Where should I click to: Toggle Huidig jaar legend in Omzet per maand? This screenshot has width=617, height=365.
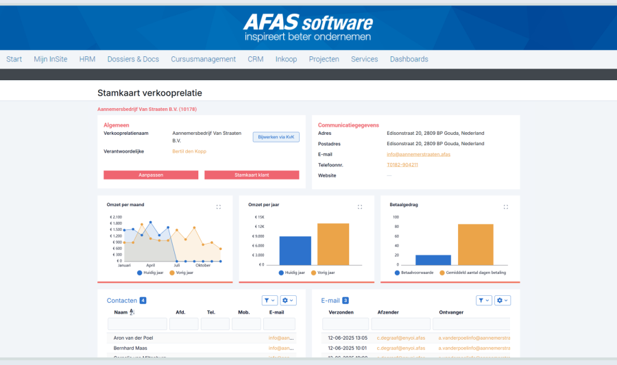coord(150,273)
